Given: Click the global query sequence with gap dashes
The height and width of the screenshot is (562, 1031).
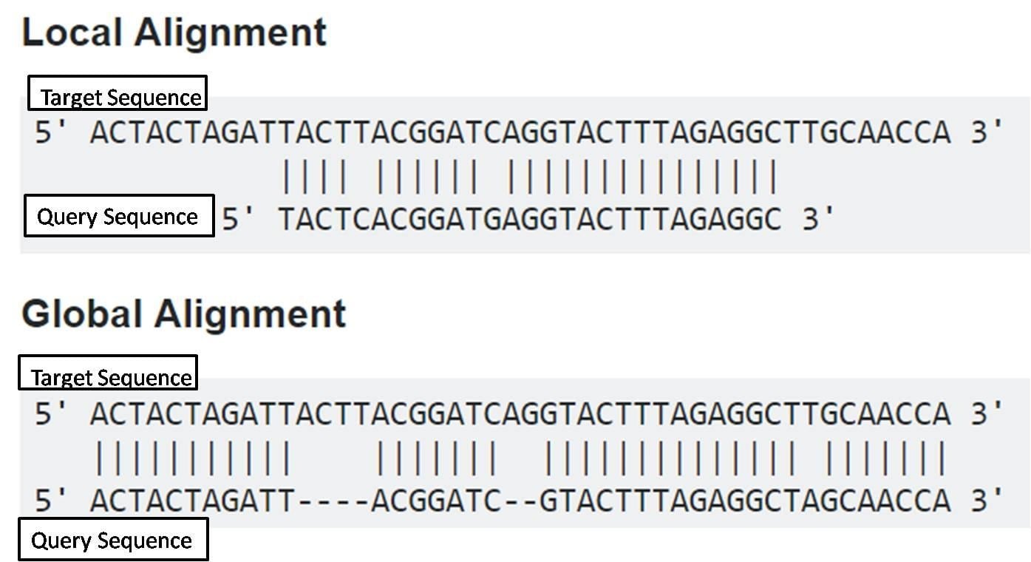Looking at the screenshot, I should coord(520,501).
